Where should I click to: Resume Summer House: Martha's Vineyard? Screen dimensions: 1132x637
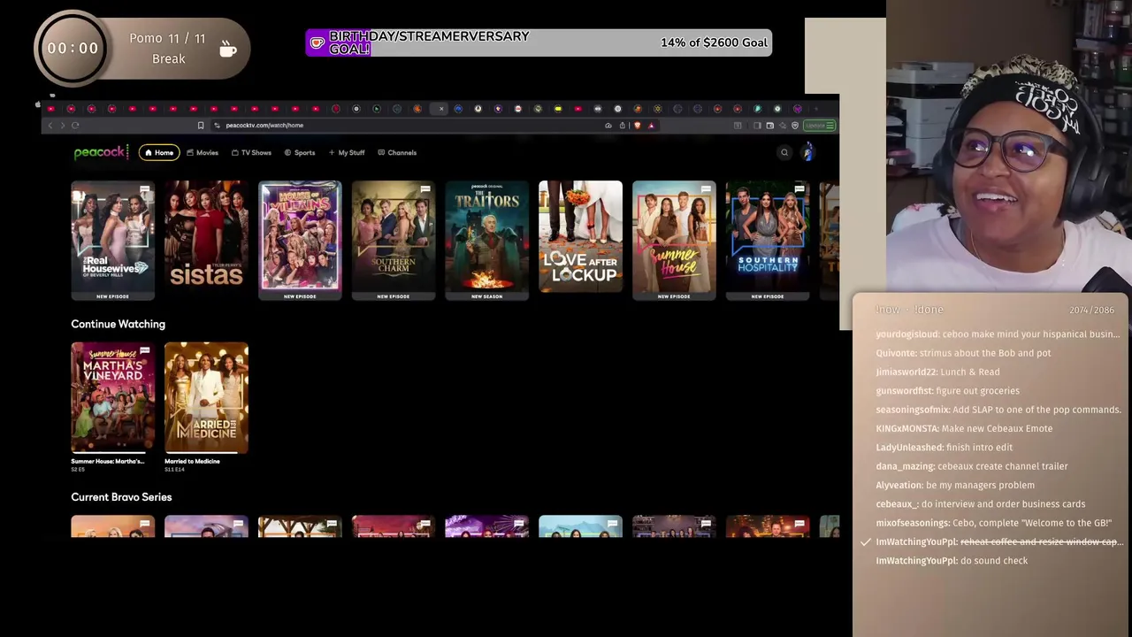(x=112, y=398)
